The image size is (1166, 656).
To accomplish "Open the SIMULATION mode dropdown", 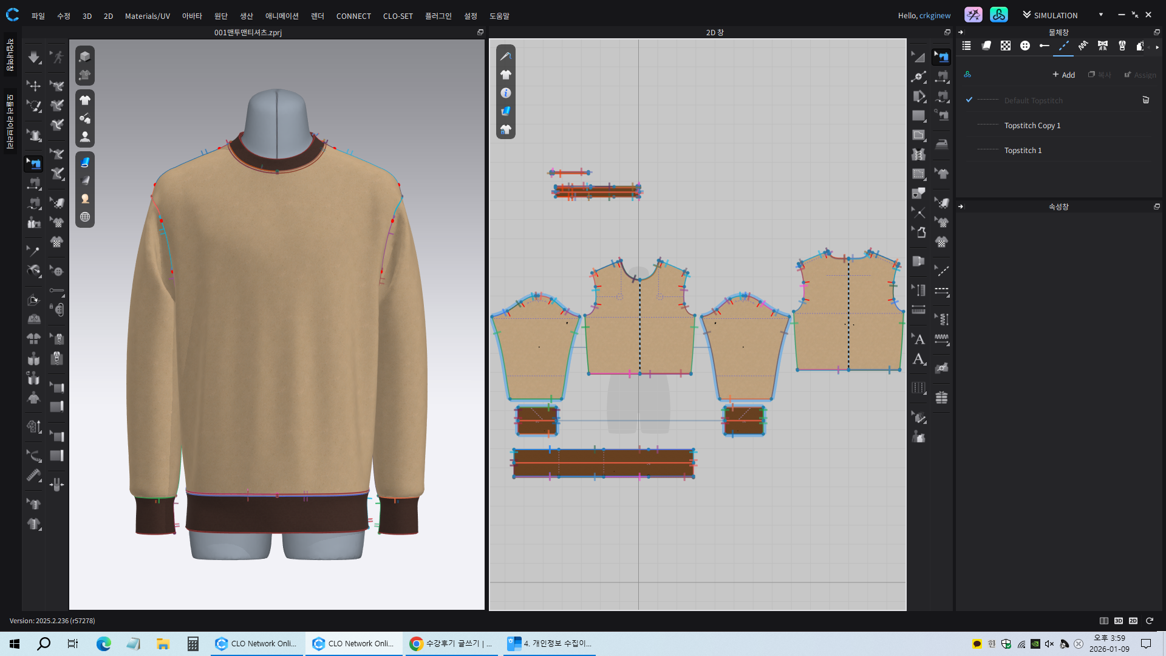I will tap(1100, 15).
